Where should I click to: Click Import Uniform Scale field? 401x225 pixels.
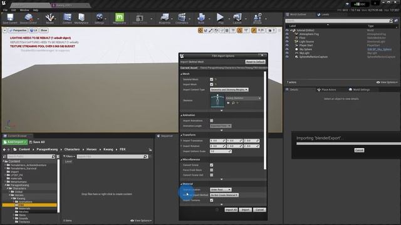[221, 151]
